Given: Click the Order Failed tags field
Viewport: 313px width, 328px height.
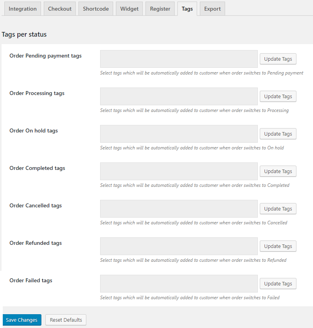Looking at the screenshot, I should tap(179, 284).
